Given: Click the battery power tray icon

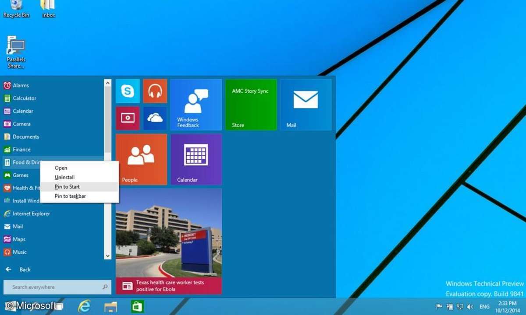Looking at the screenshot, I should coord(449,307).
